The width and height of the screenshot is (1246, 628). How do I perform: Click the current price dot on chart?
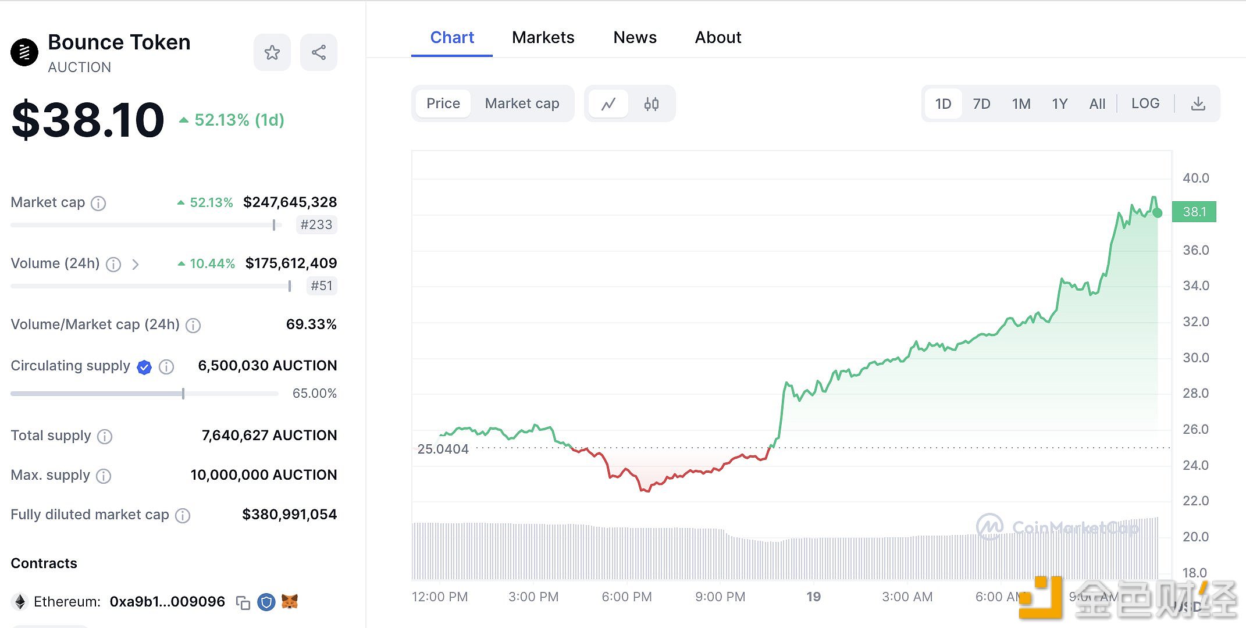coord(1158,213)
